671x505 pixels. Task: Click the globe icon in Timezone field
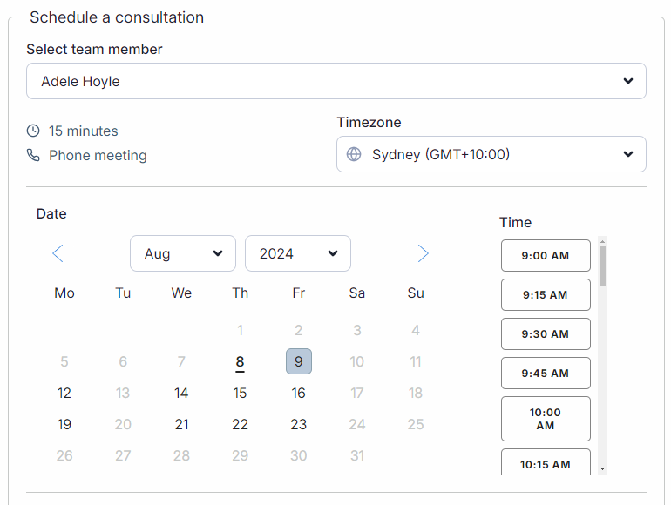[354, 154]
